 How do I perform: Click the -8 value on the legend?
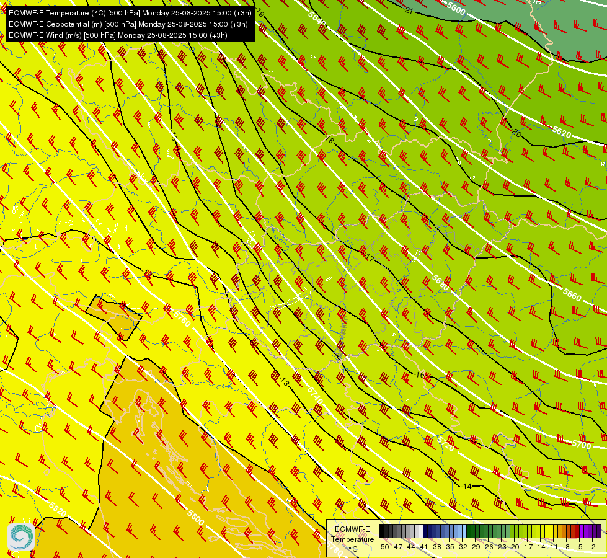[566, 547]
